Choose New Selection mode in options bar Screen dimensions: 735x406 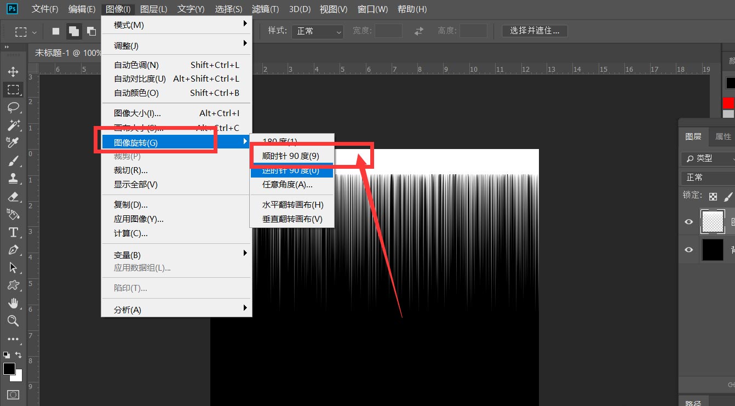tap(56, 31)
